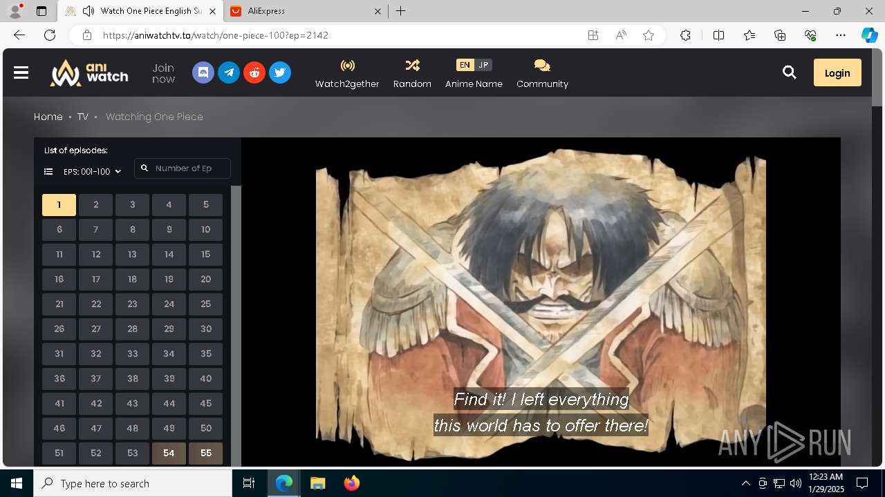Switch anime name language to JP
Viewport: 885px width, 497px height.
pos(483,65)
